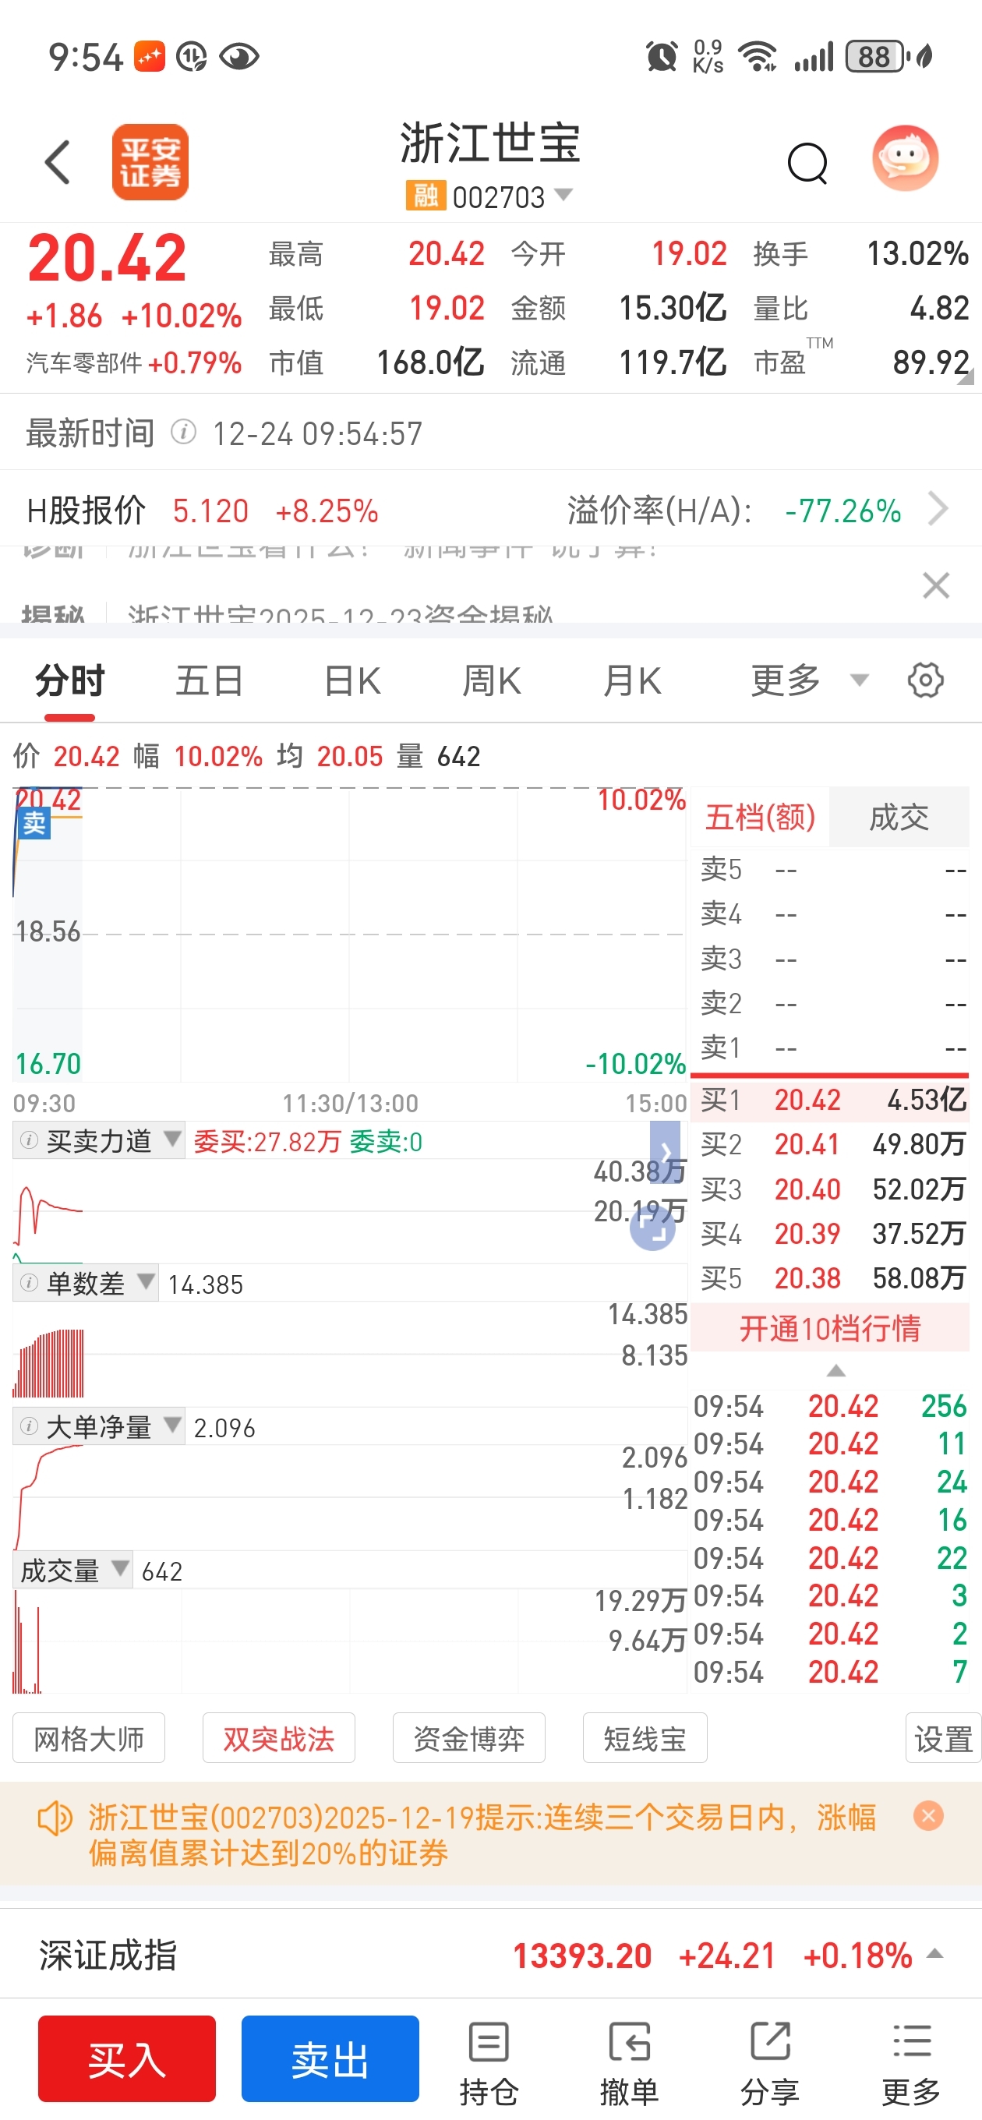Expand quote details corner triangle
The image size is (982, 2120).
[x=966, y=376]
